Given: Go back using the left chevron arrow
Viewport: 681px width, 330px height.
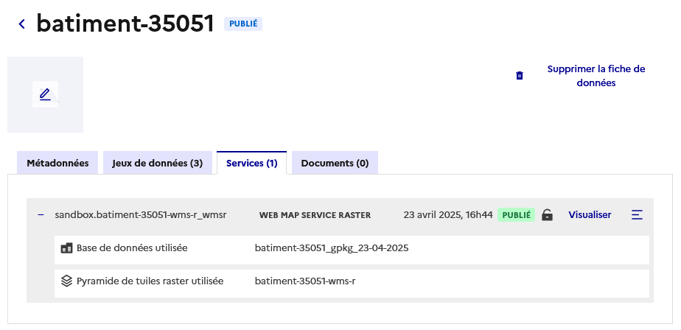Looking at the screenshot, I should 21,24.
